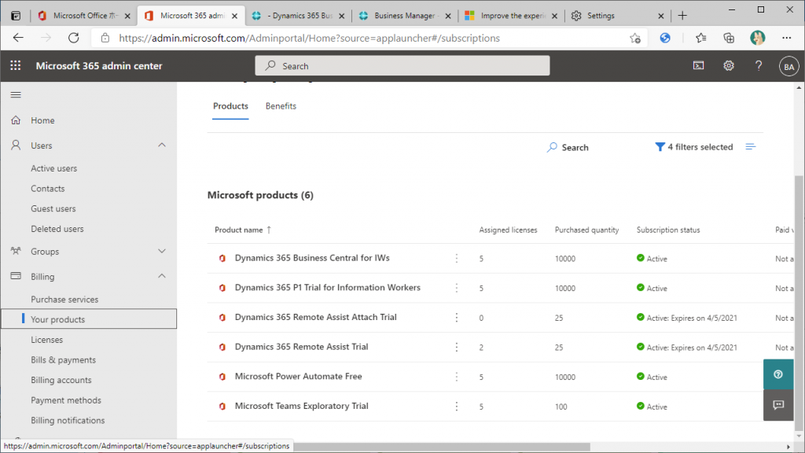Open Guest users in the navigation
This screenshot has height=453, width=805.
click(x=53, y=208)
